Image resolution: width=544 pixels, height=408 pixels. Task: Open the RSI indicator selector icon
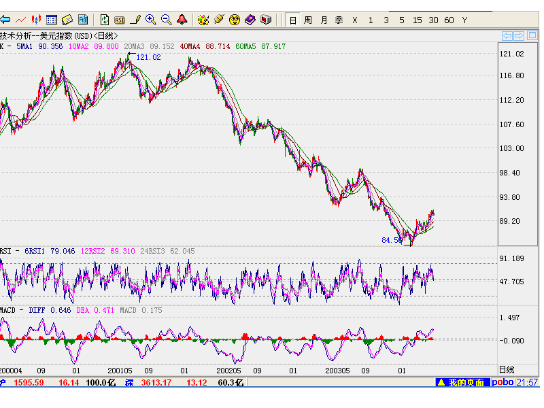(120, 20)
